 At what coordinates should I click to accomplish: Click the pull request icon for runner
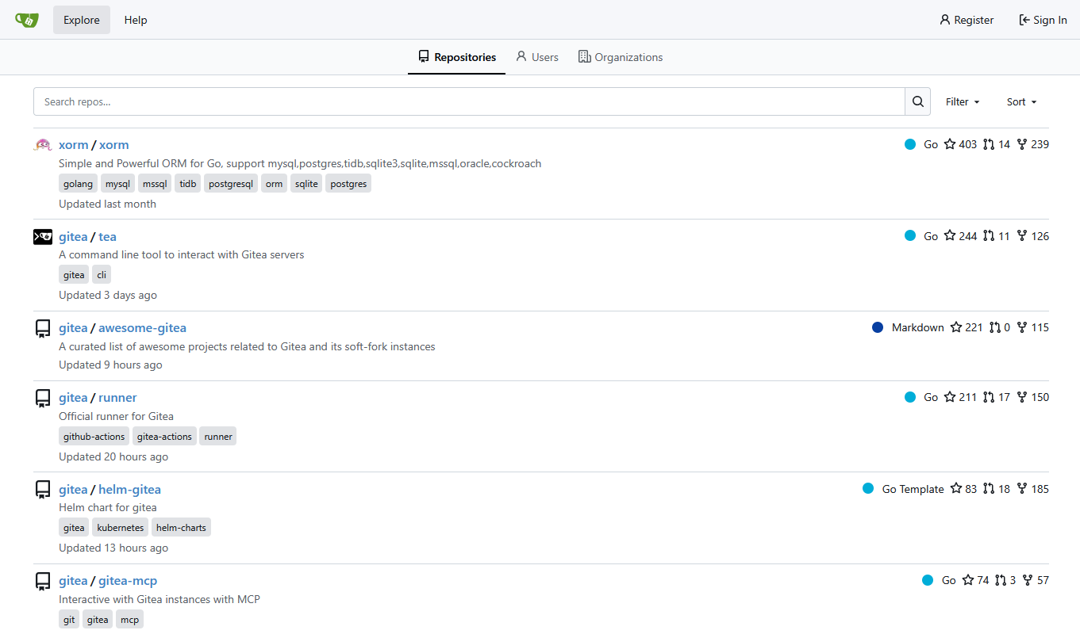click(x=989, y=397)
